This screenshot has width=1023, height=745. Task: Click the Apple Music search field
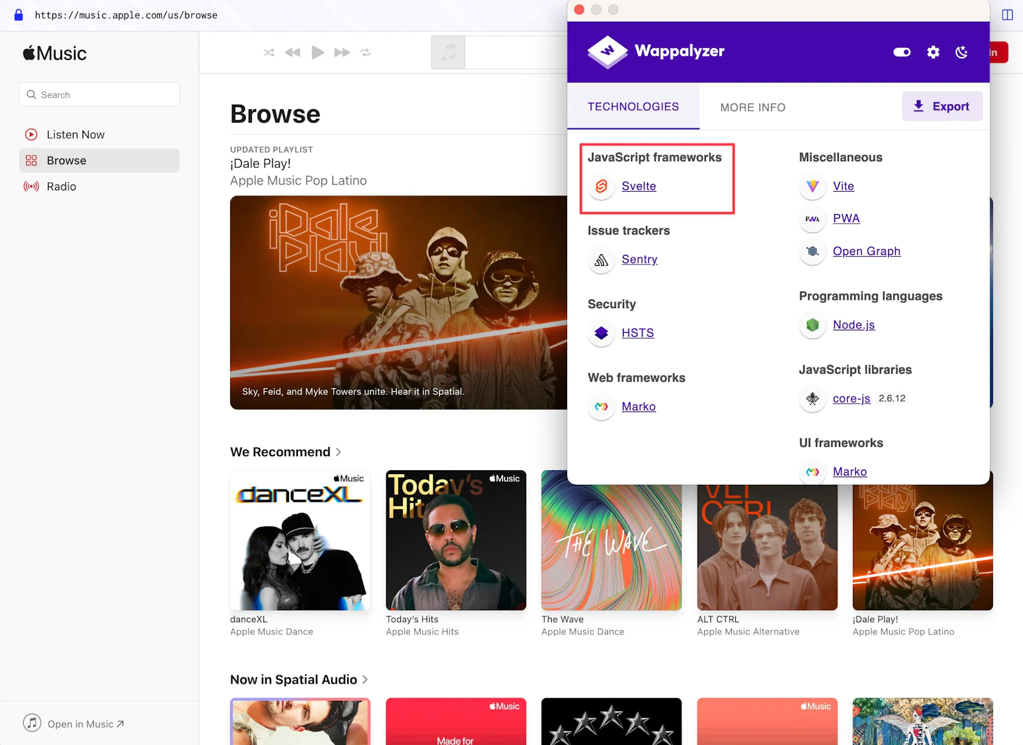pos(100,95)
